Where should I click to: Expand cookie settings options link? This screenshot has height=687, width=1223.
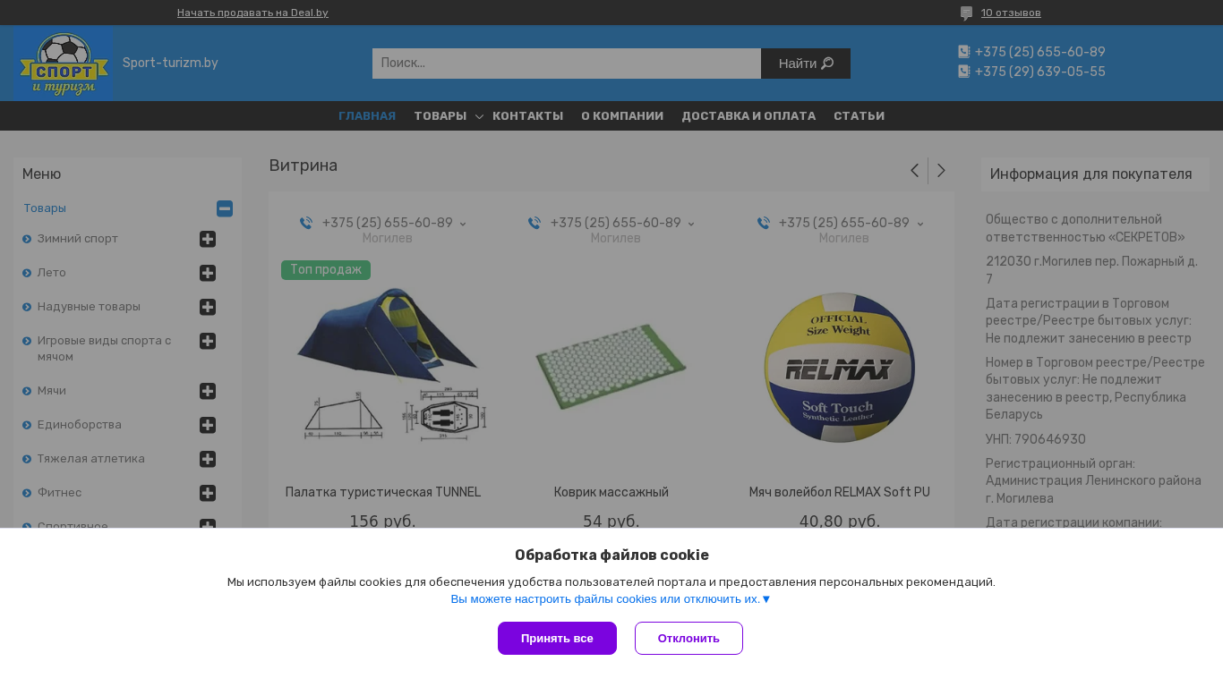point(611,599)
